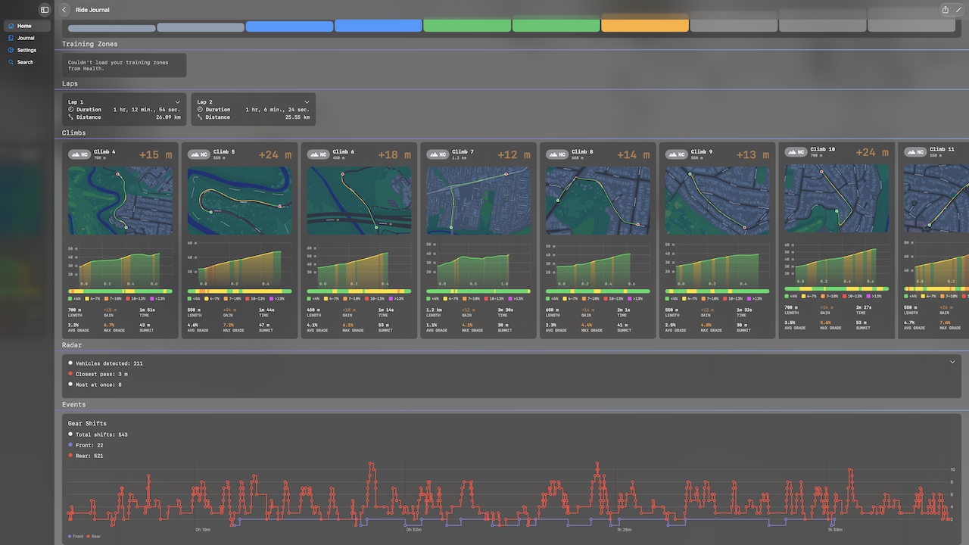Click the NC category badge on Climb 6

(x=318, y=154)
